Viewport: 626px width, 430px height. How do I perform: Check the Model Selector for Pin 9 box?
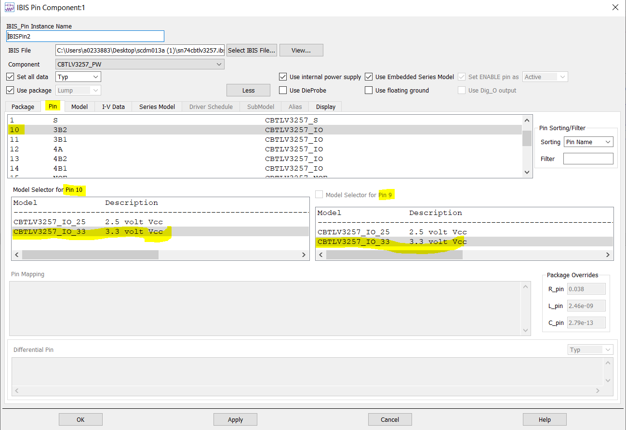tap(319, 194)
